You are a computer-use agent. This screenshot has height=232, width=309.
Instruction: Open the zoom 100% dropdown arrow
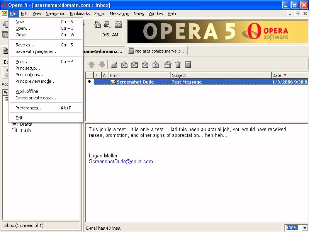click(305, 228)
